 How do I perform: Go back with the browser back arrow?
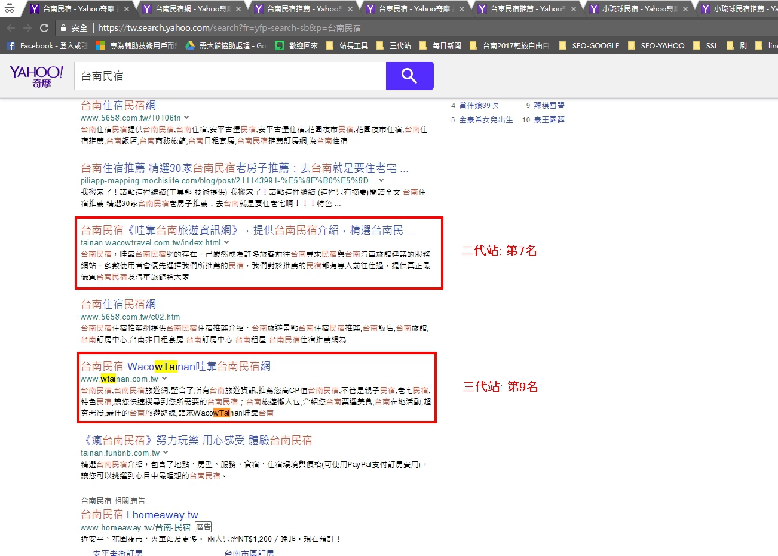pyautogui.click(x=11, y=28)
